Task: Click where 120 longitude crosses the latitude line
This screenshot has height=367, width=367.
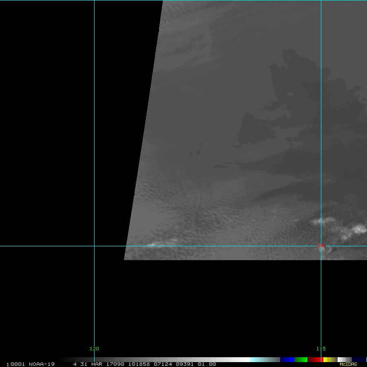Action: point(94,246)
